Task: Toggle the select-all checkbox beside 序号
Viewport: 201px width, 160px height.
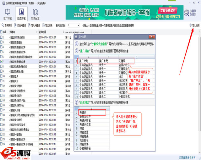Action: (x=1, y=32)
